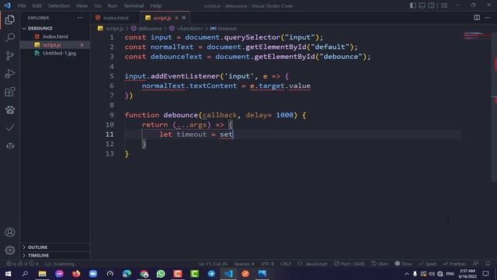The image size is (497, 280).
Task: Click the CRLF end-of-line indicator
Action: 286,264
